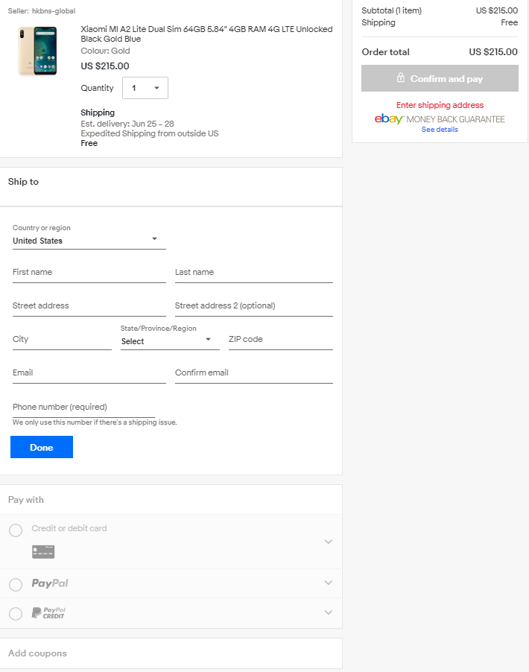Click the blue Done button
This screenshot has width=529, height=672.
pyautogui.click(x=42, y=447)
